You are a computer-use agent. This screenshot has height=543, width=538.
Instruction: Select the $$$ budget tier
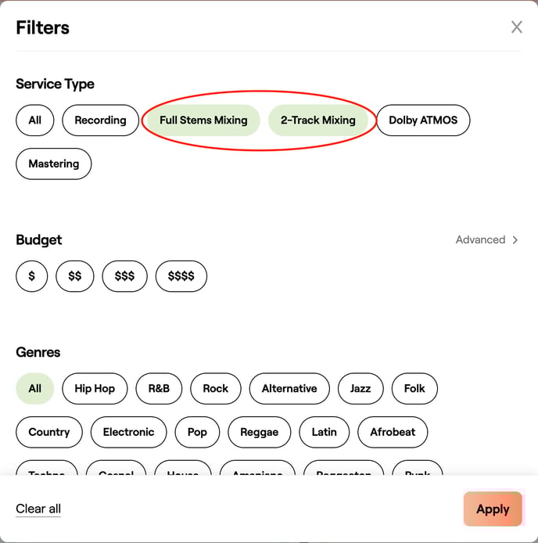coord(124,276)
